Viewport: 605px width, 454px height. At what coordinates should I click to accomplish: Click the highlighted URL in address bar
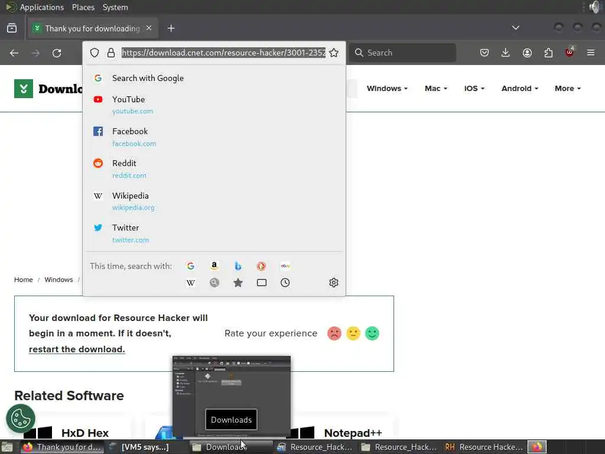point(223,53)
